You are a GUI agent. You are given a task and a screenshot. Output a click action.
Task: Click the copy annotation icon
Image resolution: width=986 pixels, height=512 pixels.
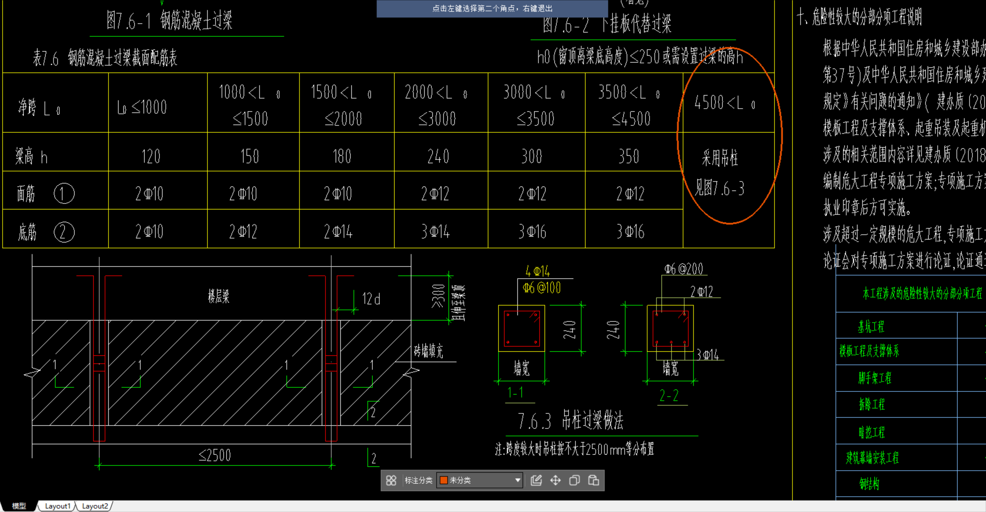[x=574, y=480]
